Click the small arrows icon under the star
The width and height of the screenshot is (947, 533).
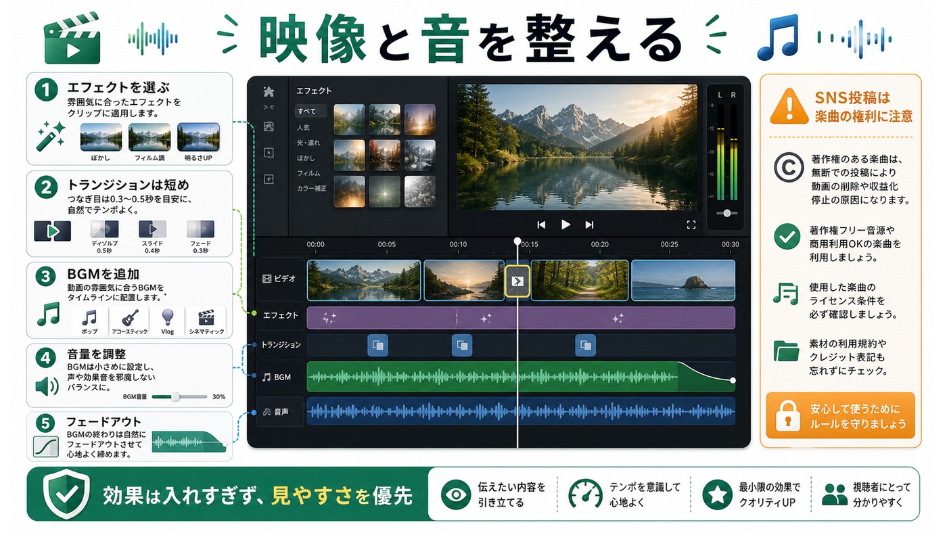pyautogui.click(x=269, y=107)
